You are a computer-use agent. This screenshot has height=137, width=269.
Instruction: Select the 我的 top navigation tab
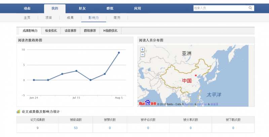55,9
